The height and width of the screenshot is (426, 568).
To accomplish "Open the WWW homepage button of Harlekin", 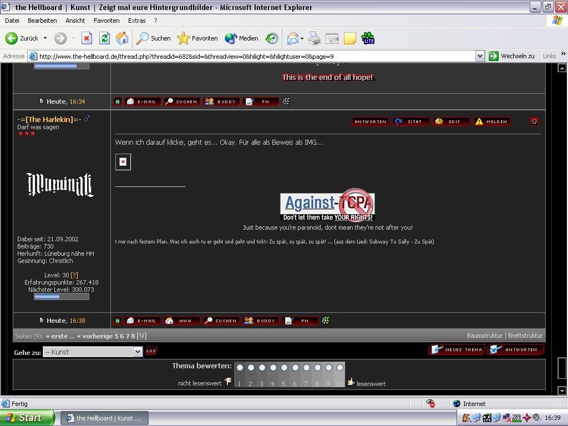I will tap(181, 321).
